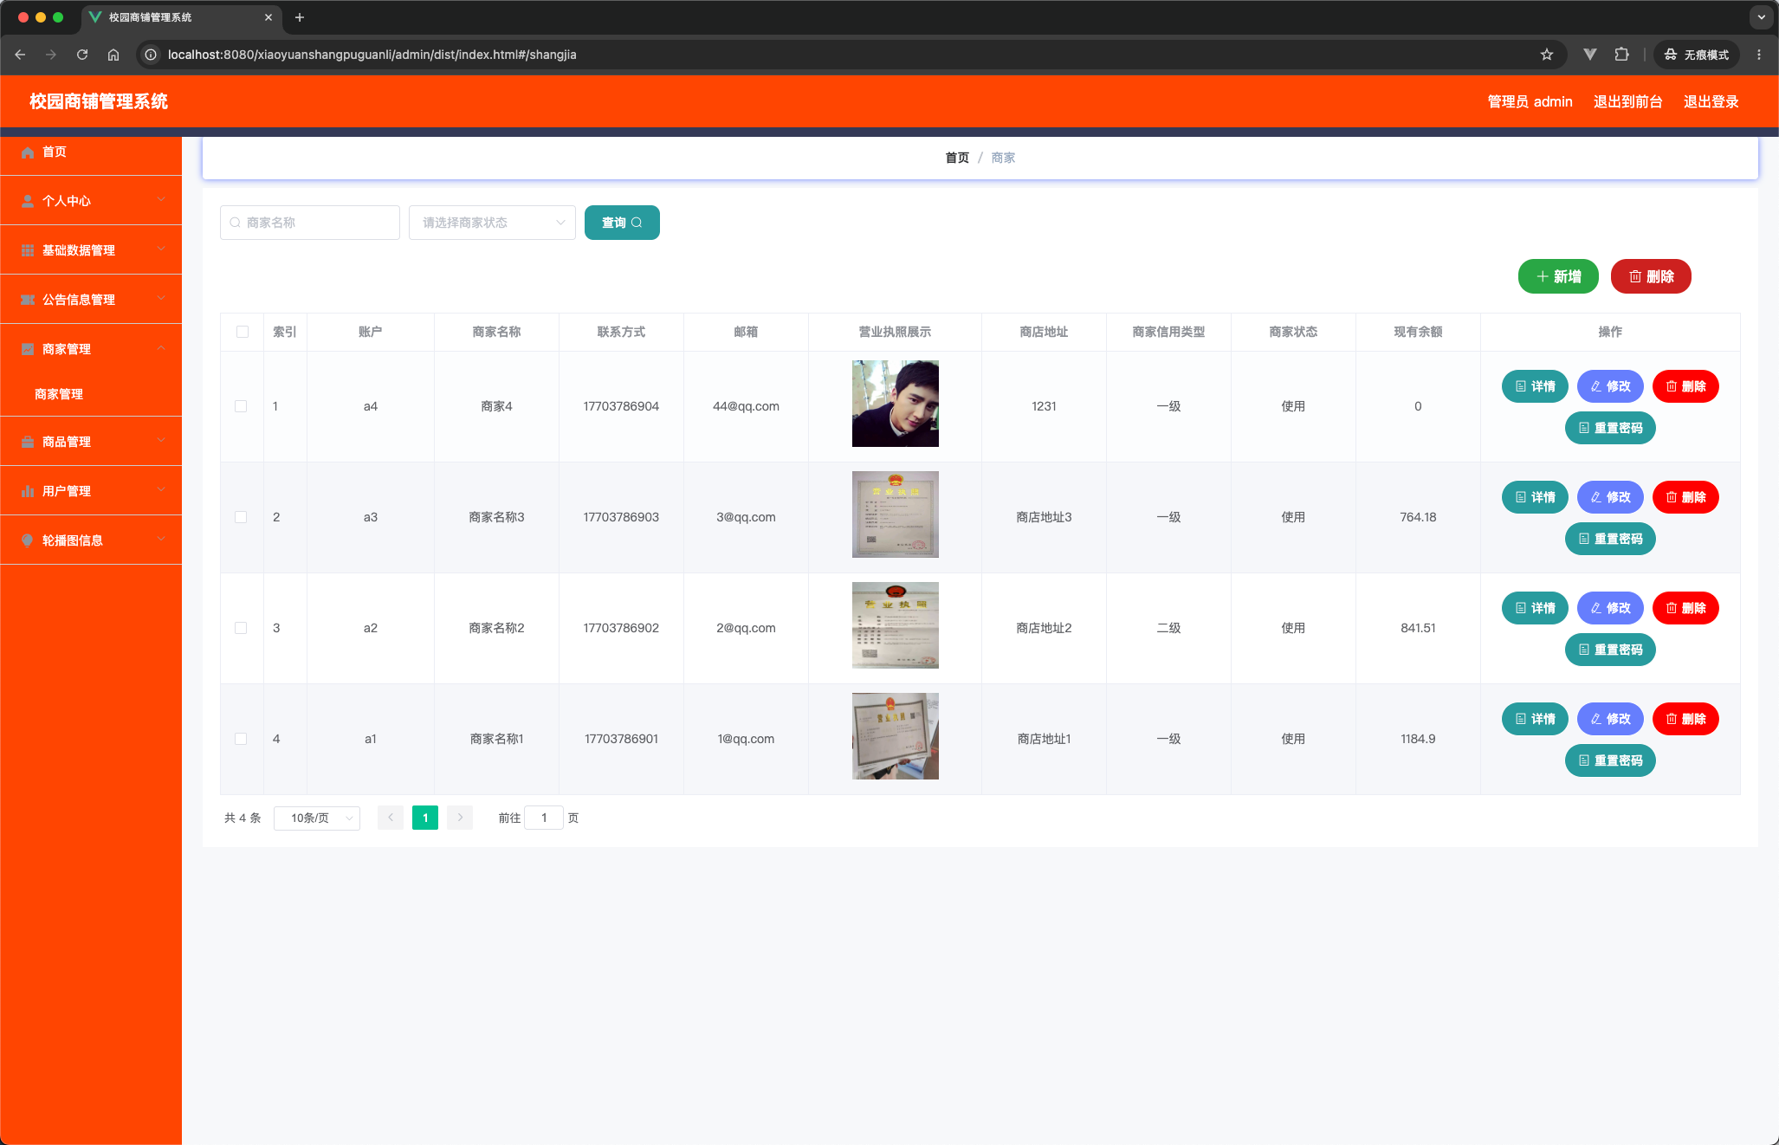Screen dimensions: 1779x1145
Task: Click 首页 in the breadcrumb
Action: coord(957,158)
